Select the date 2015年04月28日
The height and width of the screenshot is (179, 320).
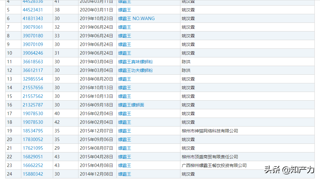pos(96,157)
